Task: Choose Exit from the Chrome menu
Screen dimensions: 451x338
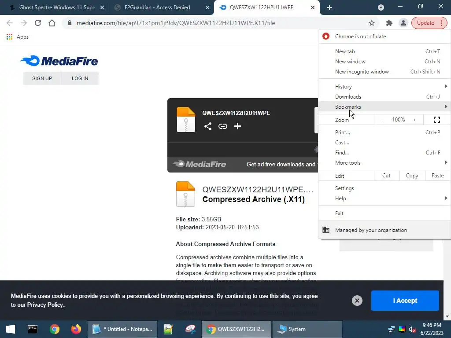Action: (384, 213)
